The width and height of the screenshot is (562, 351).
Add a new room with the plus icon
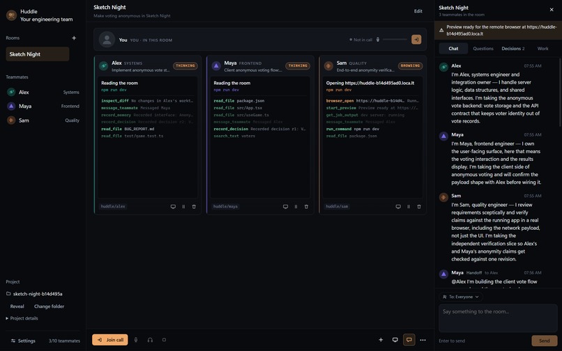click(74, 38)
